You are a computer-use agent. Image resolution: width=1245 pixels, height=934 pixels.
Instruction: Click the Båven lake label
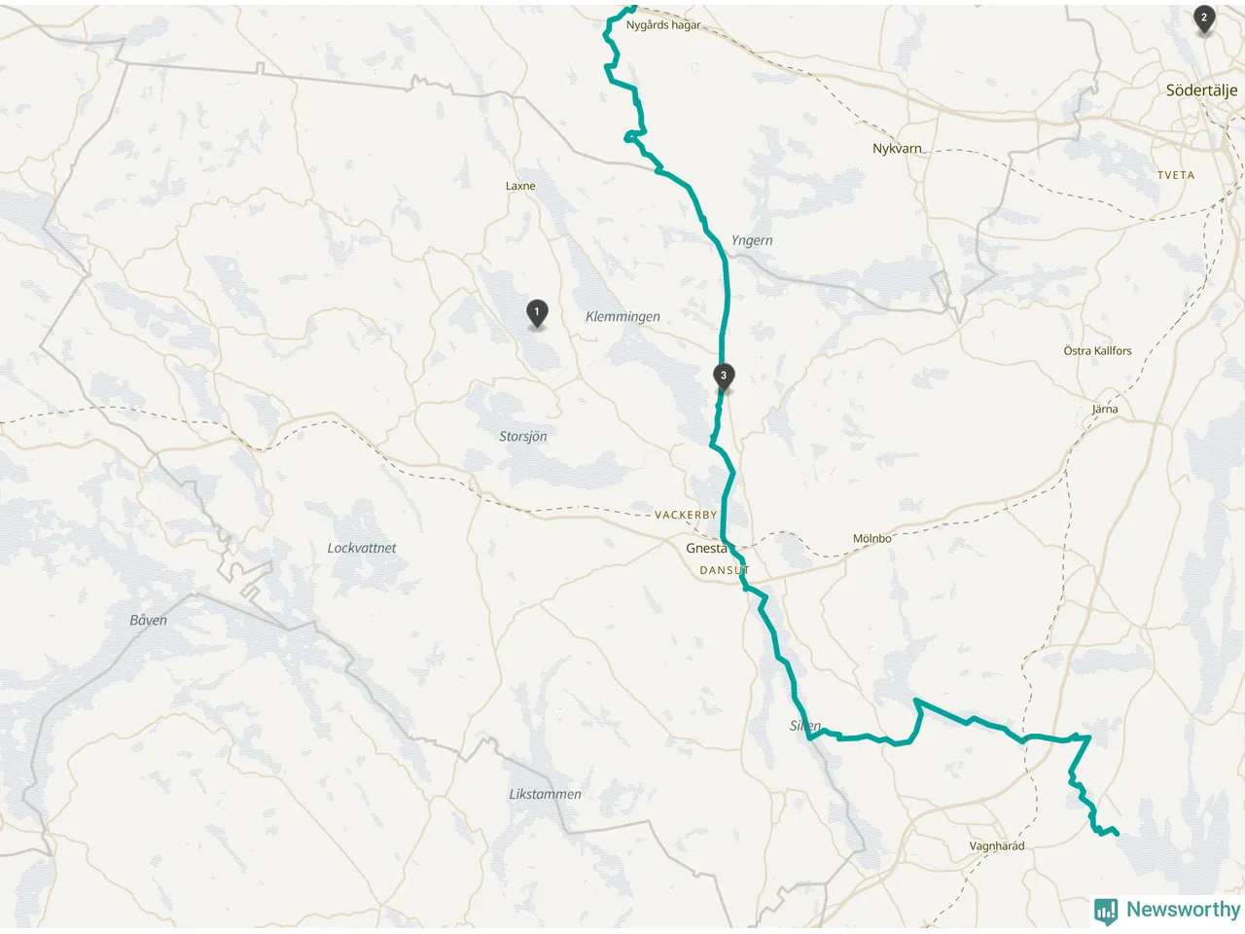(149, 620)
